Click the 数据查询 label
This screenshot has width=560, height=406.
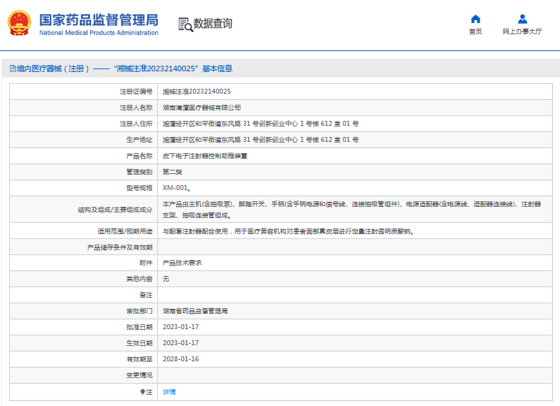(213, 24)
